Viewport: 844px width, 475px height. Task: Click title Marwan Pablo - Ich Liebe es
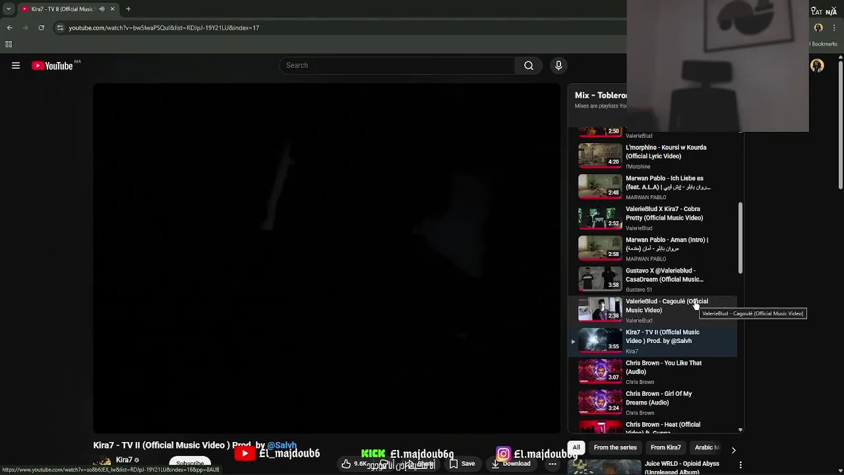tap(668, 183)
